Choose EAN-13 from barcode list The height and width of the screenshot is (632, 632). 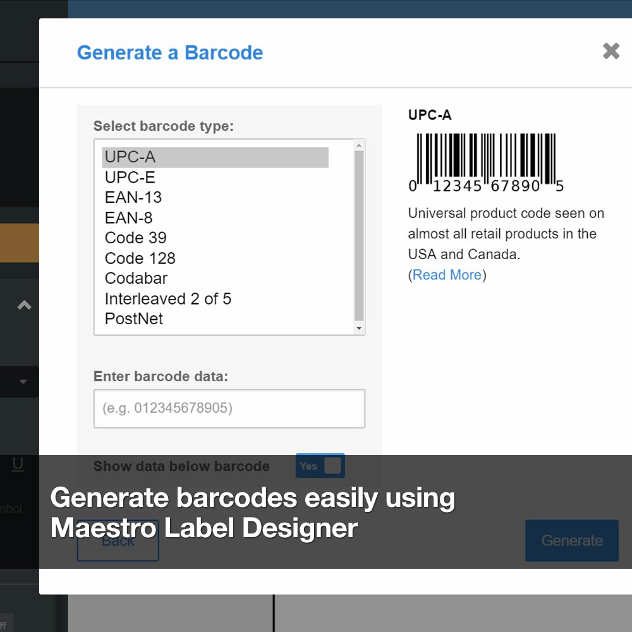pos(216,197)
